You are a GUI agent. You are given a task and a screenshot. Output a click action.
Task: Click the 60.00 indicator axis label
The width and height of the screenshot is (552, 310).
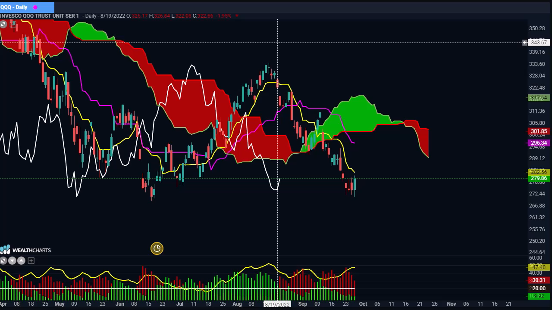tap(536, 258)
